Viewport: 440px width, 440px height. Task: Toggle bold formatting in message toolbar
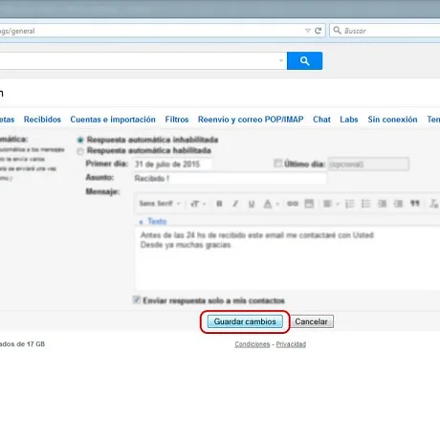(x=219, y=204)
